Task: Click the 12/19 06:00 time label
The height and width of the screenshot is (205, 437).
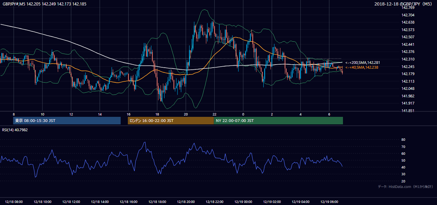Action: pyautogui.click(x=329, y=202)
